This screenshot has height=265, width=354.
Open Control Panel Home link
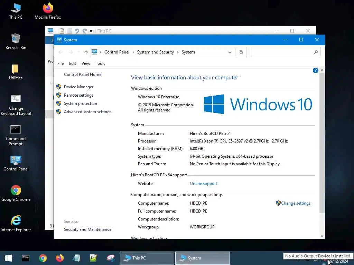click(x=83, y=75)
